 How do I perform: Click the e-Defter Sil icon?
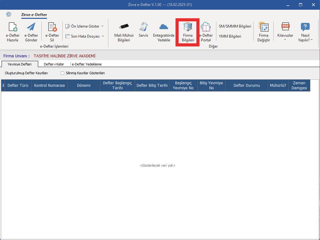52,27
